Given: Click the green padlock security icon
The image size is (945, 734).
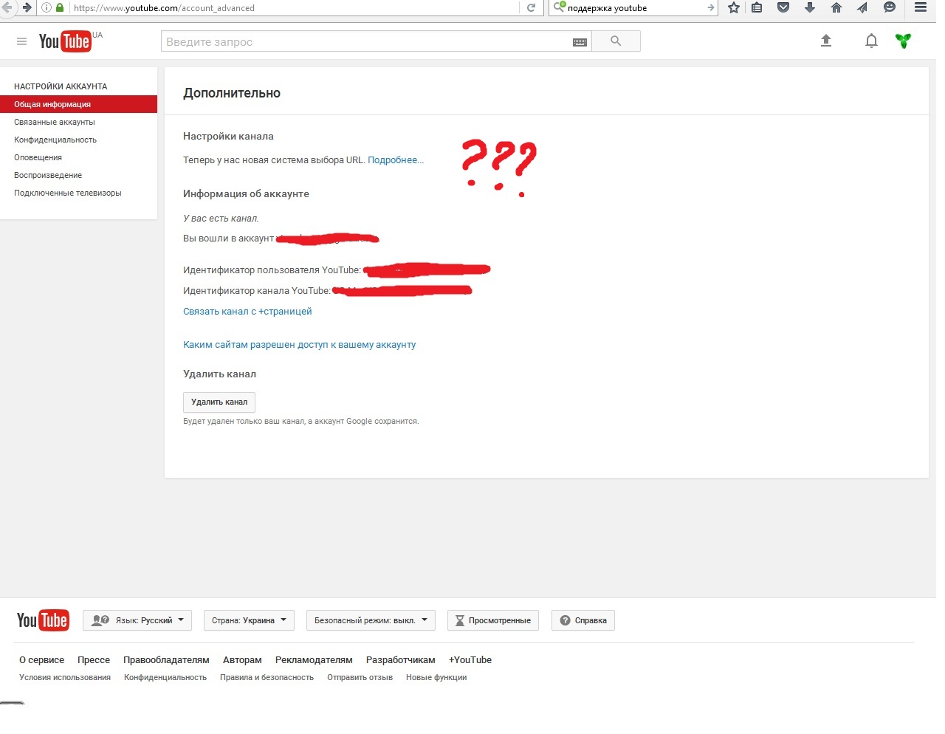Looking at the screenshot, I should coord(60,7).
